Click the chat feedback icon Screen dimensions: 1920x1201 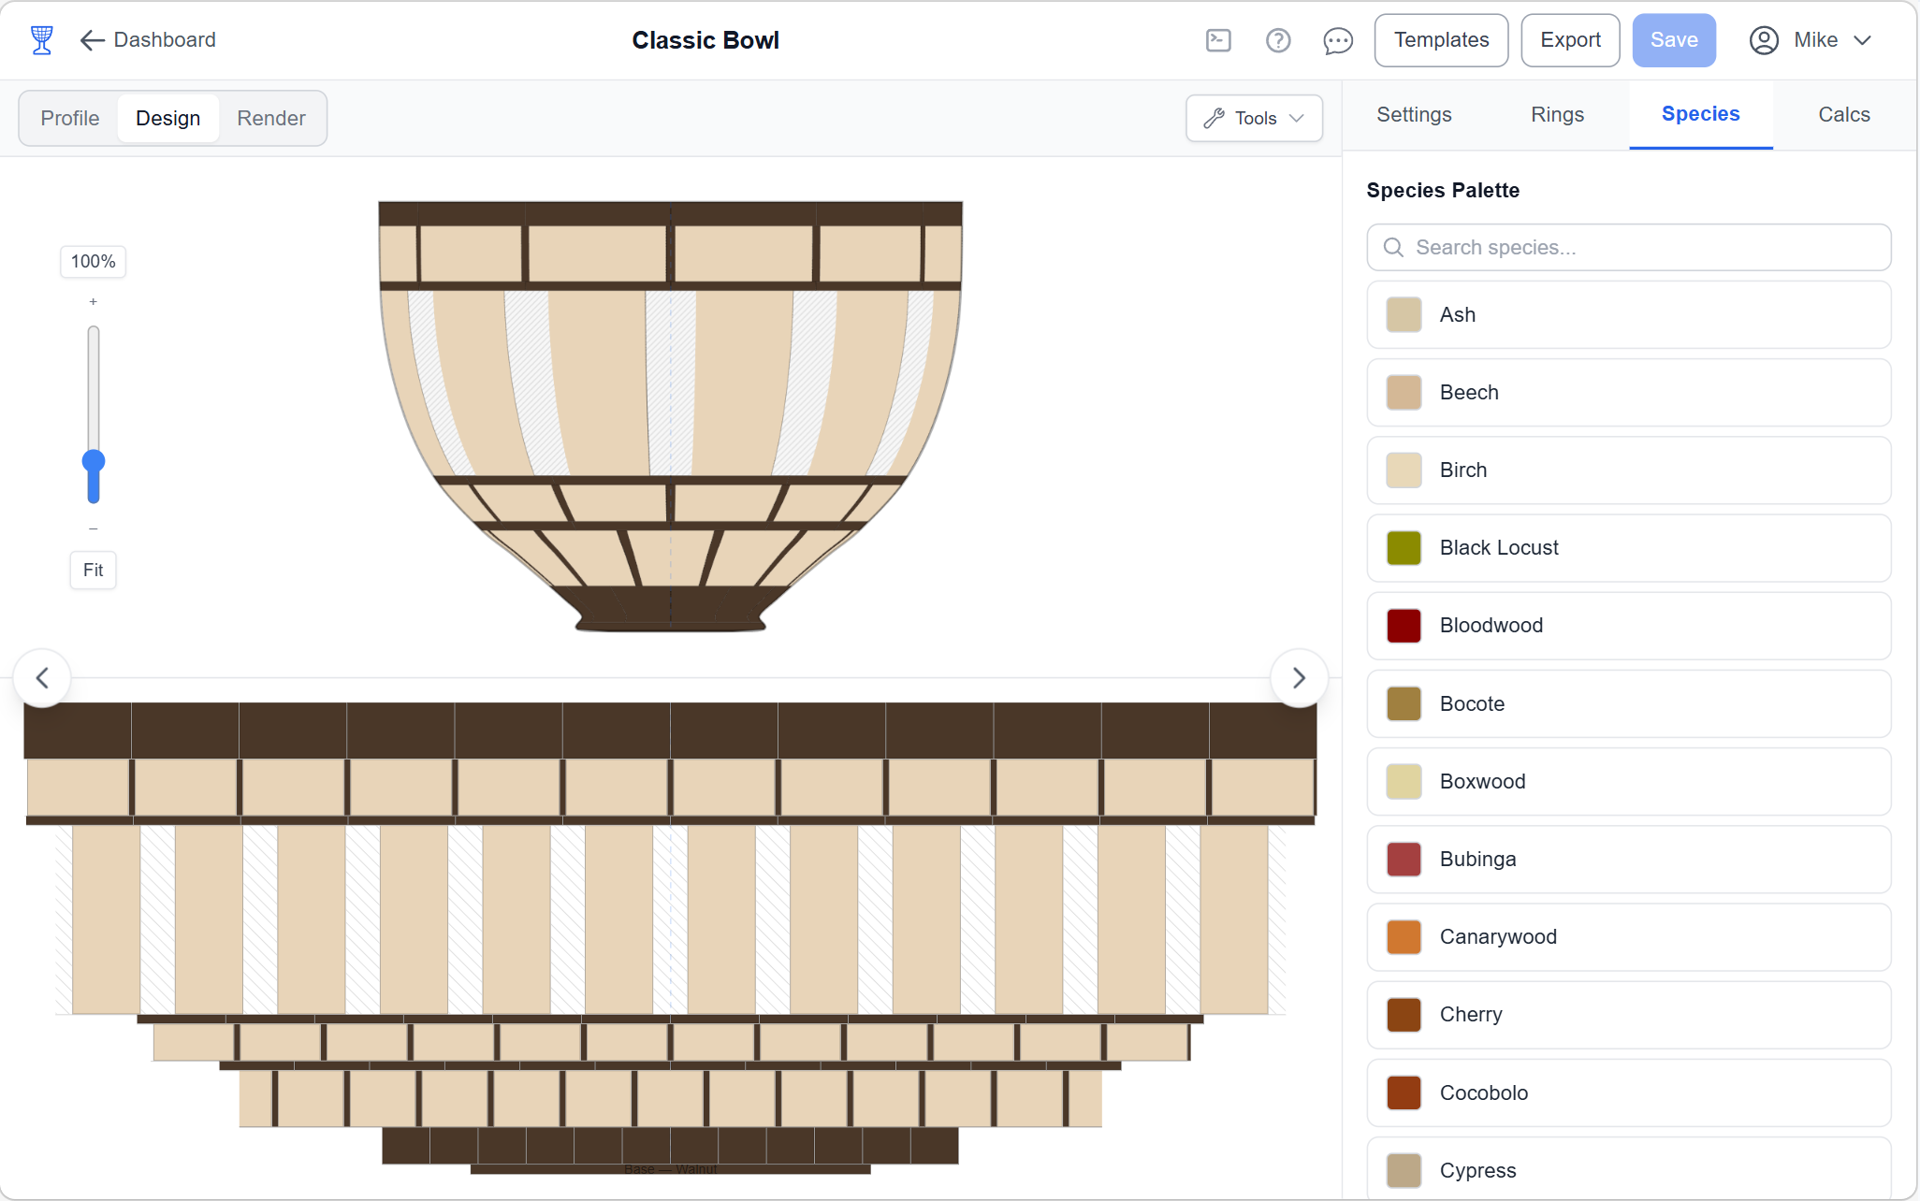(1338, 40)
